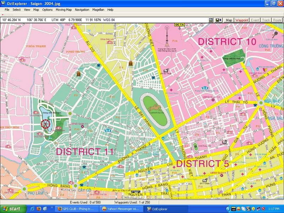Expand the quick launch chevron
This screenshot has width=284, height=213.
(51, 208)
